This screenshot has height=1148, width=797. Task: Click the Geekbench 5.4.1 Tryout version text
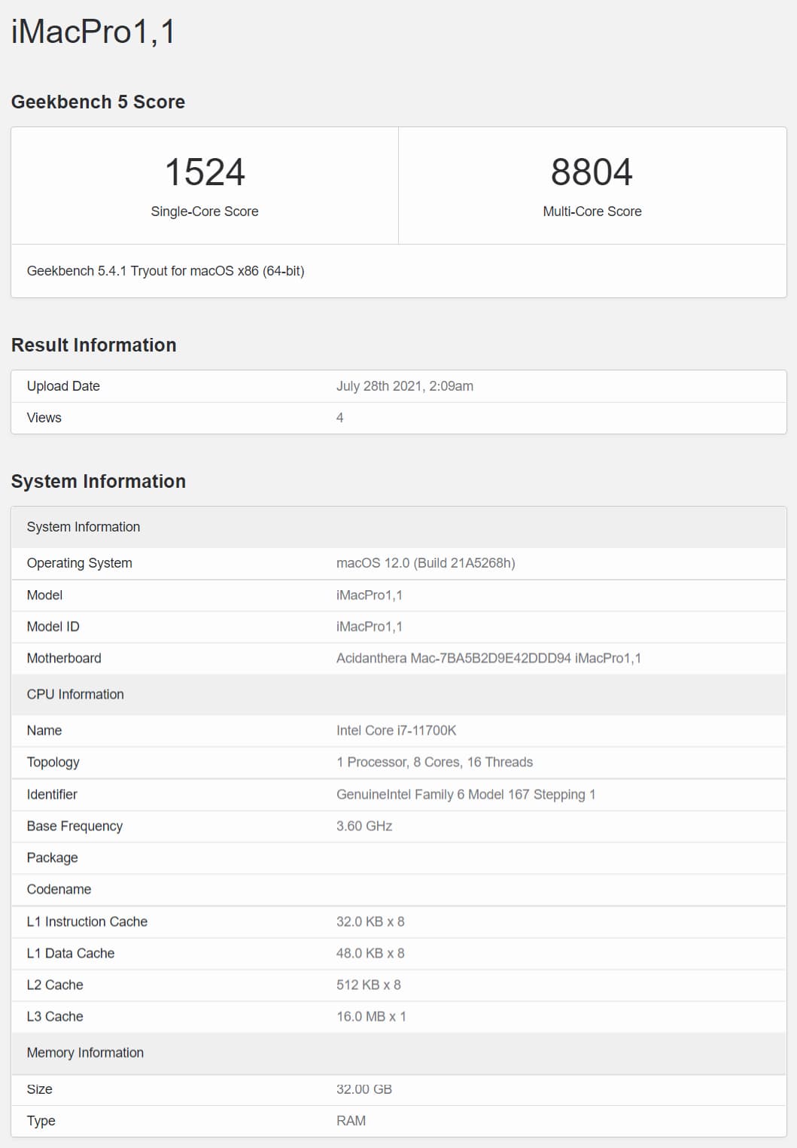(166, 271)
